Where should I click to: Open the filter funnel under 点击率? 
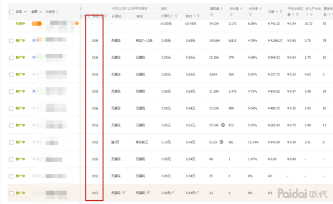click(x=250, y=15)
